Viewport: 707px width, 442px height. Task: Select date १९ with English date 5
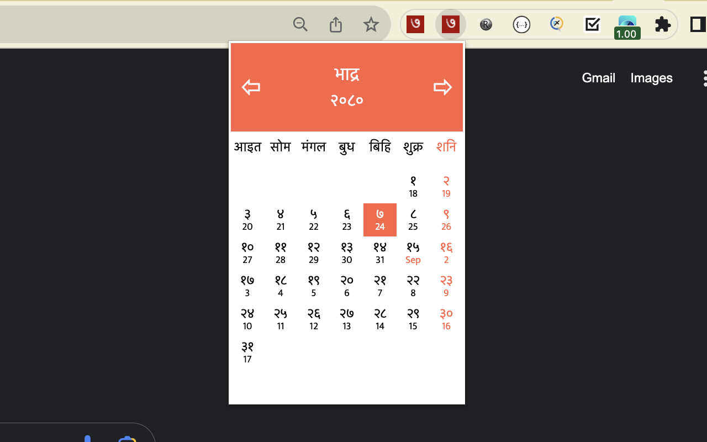pos(314,286)
